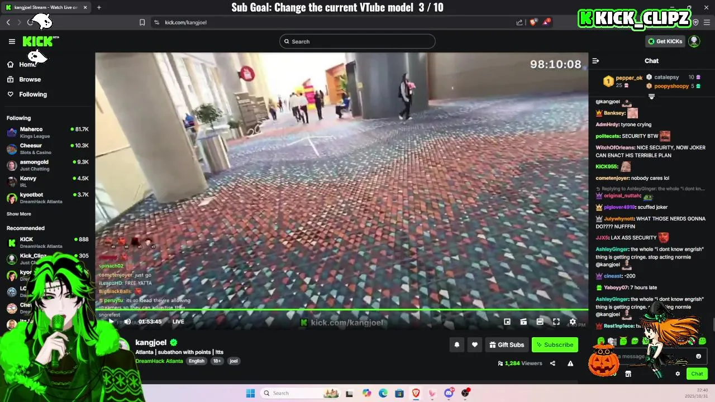
Task: Select the kangjoel Stream browser tab
Action: (x=47, y=7)
